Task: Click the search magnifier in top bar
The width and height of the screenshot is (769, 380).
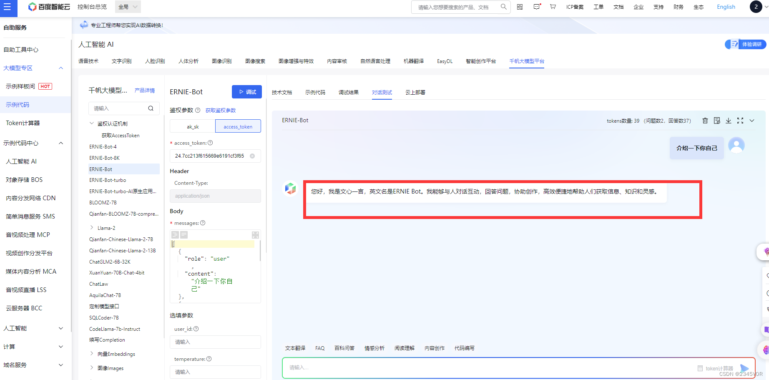Action: (504, 7)
